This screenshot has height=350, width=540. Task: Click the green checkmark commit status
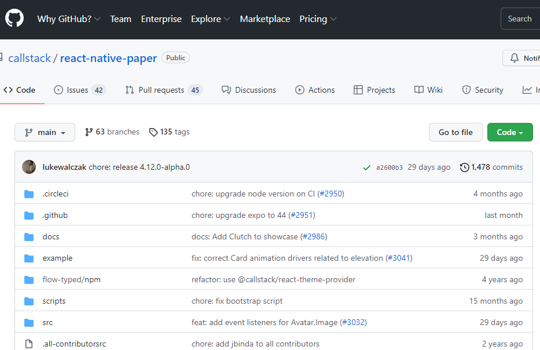[x=367, y=167]
